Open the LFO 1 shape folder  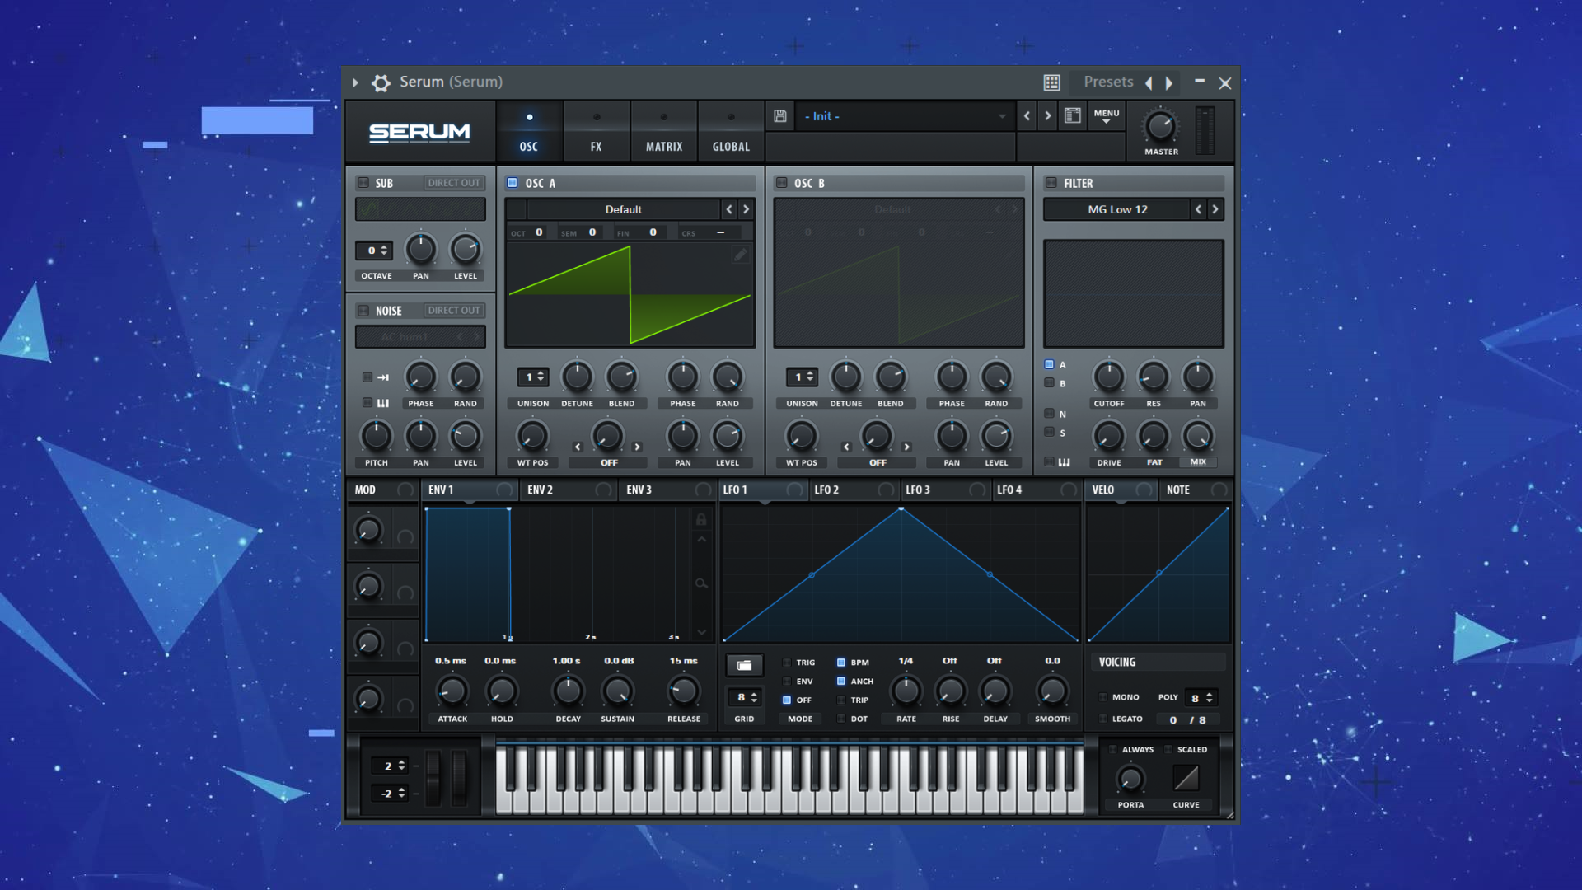(744, 665)
